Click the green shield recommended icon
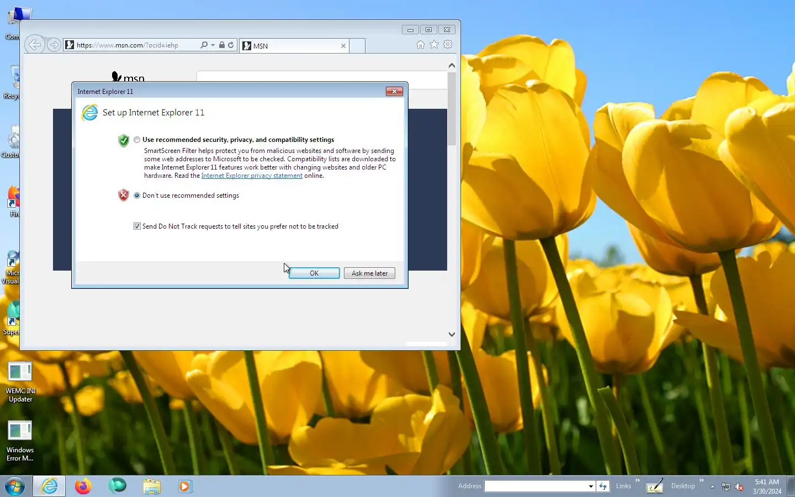795x497 pixels. (124, 140)
